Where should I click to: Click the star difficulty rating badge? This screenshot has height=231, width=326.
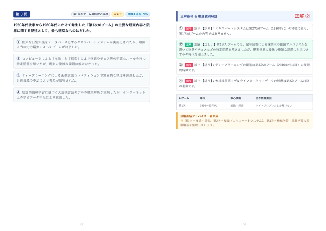118,14
